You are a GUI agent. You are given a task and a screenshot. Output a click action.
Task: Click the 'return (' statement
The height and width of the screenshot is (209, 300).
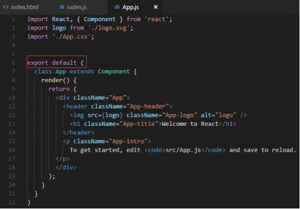tap(63, 89)
